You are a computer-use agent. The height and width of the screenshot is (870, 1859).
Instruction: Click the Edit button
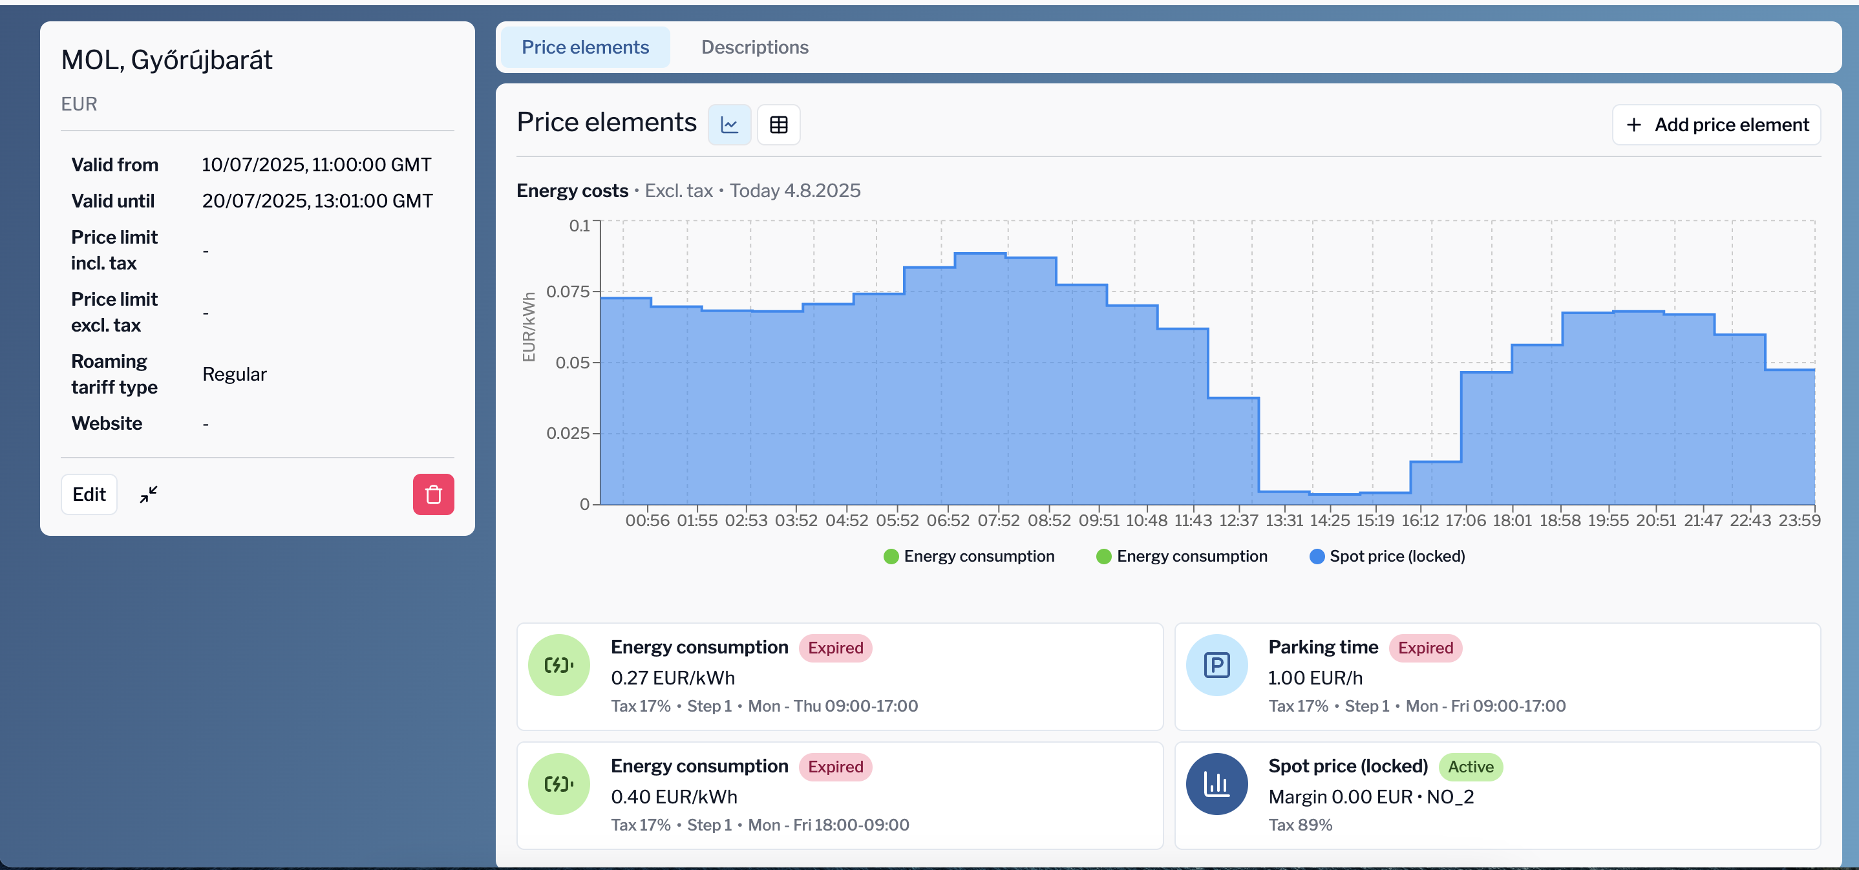[x=88, y=494]
